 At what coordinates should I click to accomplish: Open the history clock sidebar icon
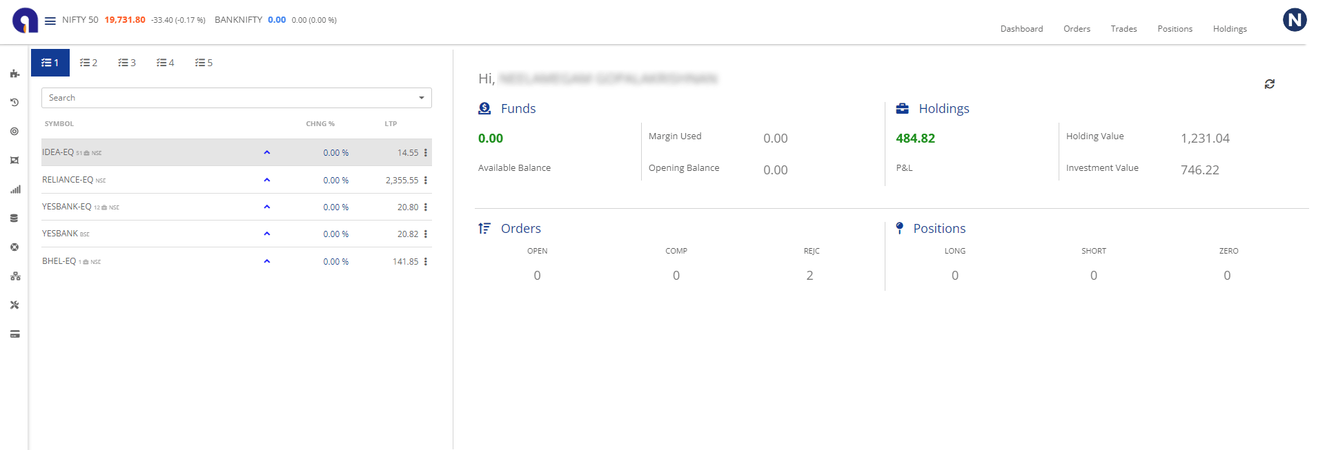[x=14, y=103]
